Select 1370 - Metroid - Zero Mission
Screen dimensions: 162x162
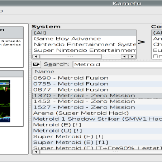97,96
